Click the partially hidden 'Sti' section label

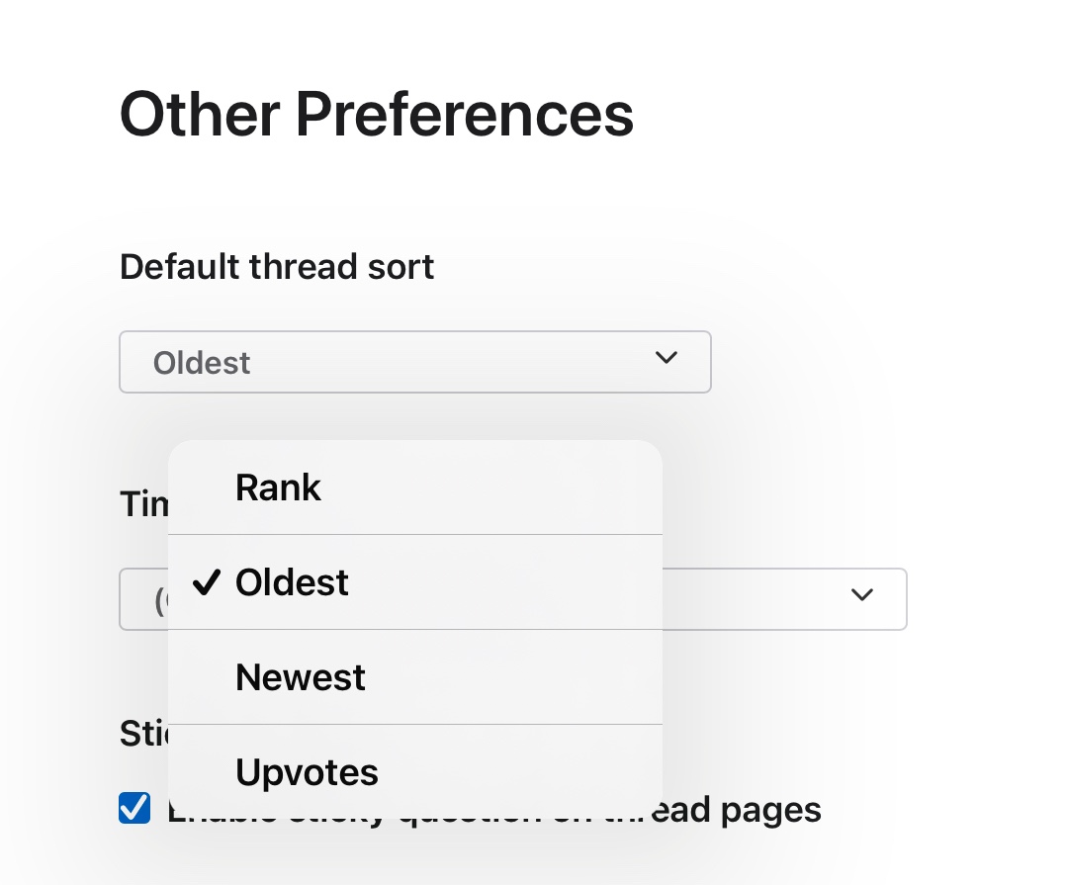pyautogui.click(x=143, y=735)
